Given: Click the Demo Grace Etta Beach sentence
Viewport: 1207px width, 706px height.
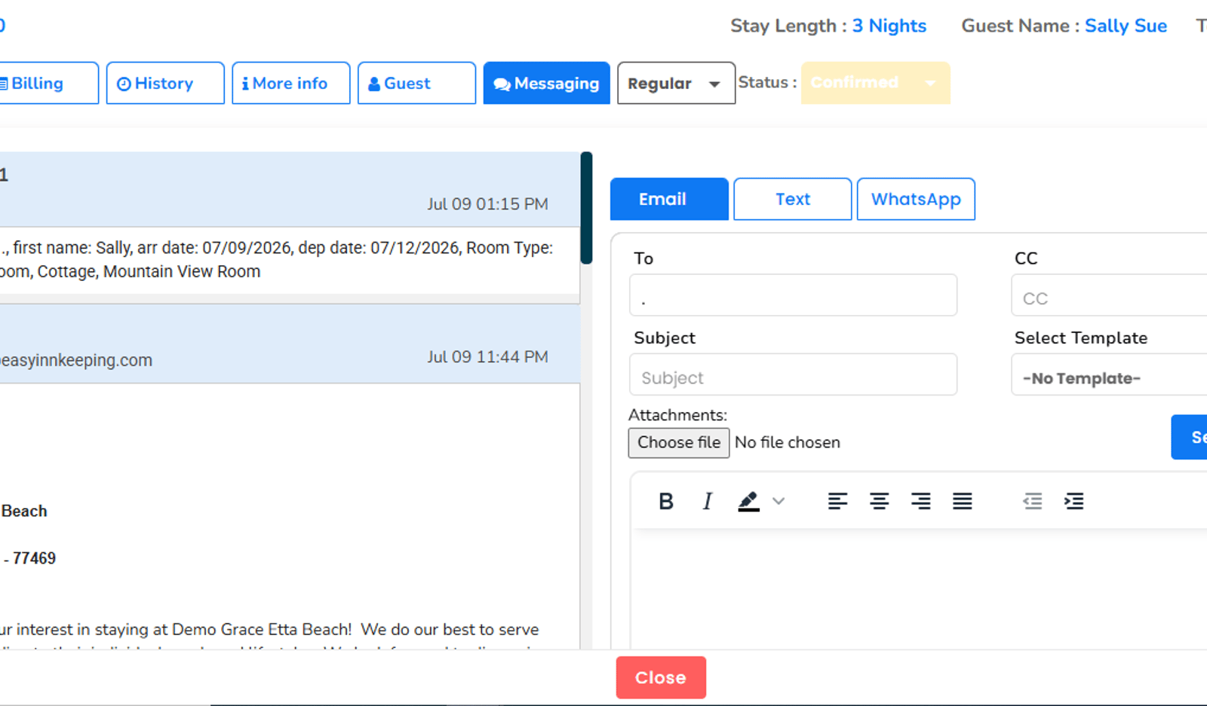Looking at the screenshot, I should (x=269, y=629).
